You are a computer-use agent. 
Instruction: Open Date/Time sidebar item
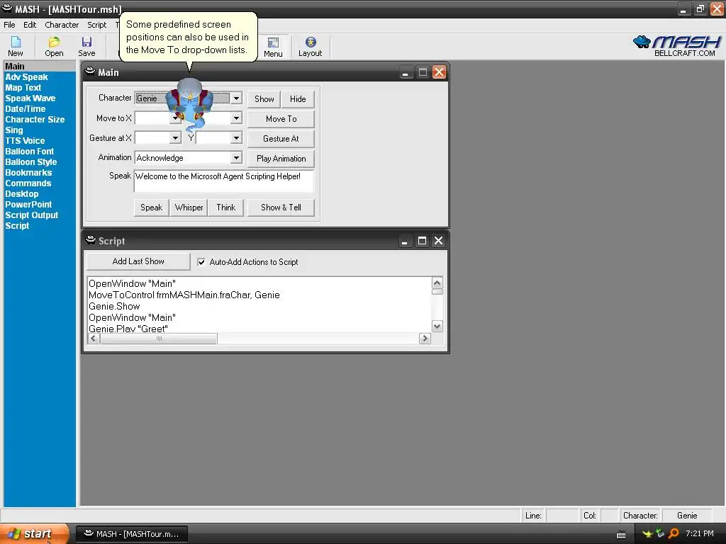tap(25, 108)
